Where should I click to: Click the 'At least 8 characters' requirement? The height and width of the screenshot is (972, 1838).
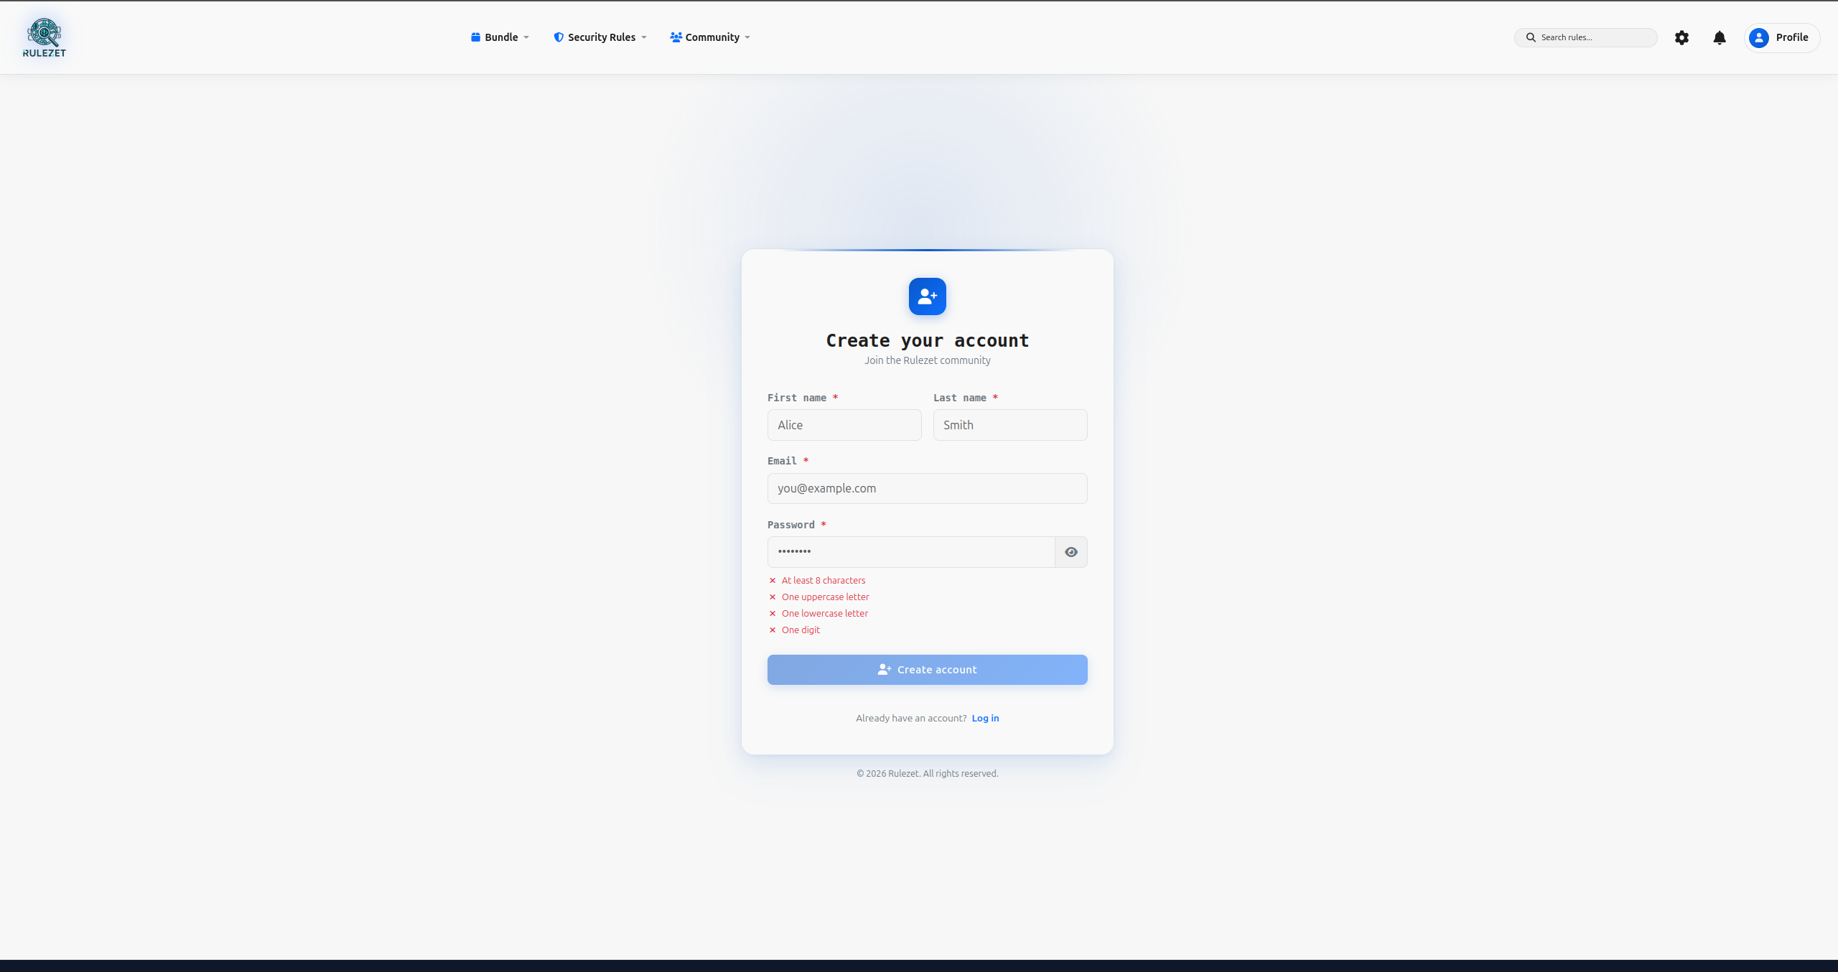point(824,581)
